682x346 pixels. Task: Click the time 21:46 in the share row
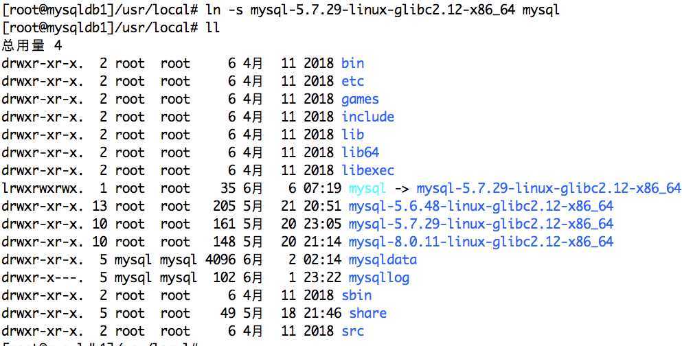click(x=322, y=314)
